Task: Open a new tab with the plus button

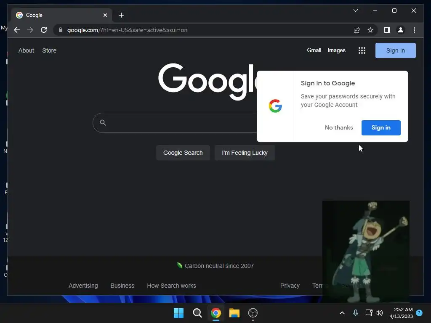Action: (x=121, y=15)
